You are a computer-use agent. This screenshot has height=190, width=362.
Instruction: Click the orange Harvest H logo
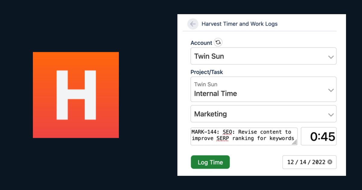click(76, 95)
